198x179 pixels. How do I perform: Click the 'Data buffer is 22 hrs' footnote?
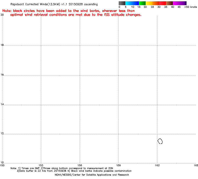point(74,171)
